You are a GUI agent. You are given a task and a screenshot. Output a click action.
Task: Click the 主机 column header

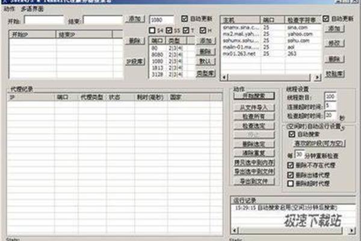click(240, 20)
